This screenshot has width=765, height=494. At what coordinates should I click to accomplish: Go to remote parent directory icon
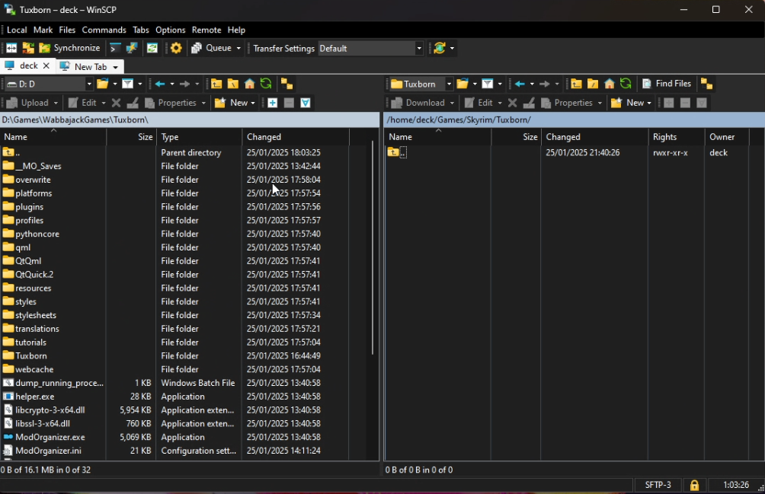[576, 84]
